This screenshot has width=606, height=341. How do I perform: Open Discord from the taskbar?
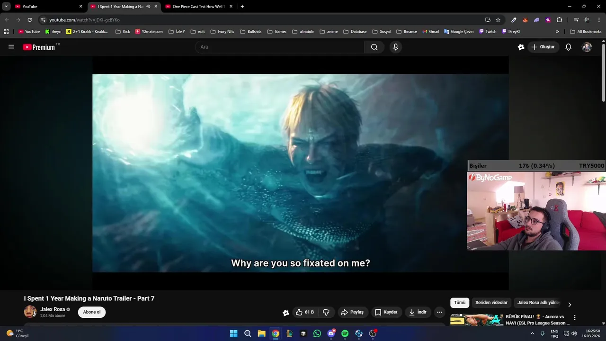click(x=331, y=333)
